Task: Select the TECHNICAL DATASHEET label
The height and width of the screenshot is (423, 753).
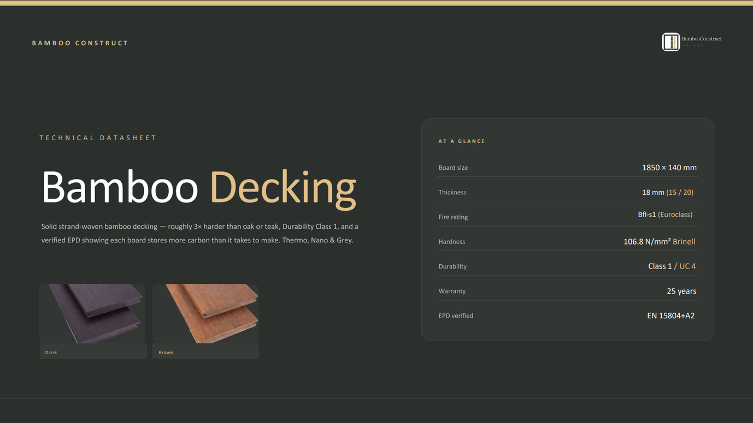Action: 98,138
